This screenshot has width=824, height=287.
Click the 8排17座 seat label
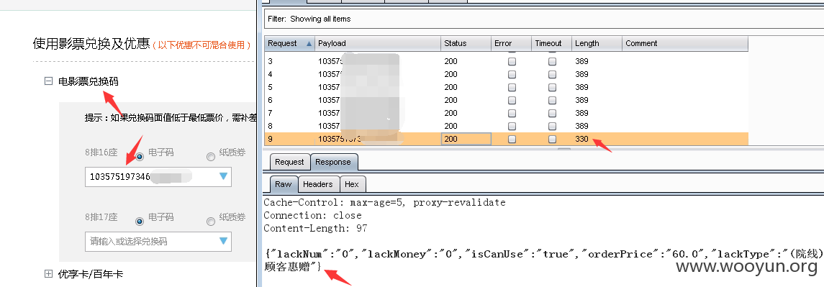coord(101,217)
